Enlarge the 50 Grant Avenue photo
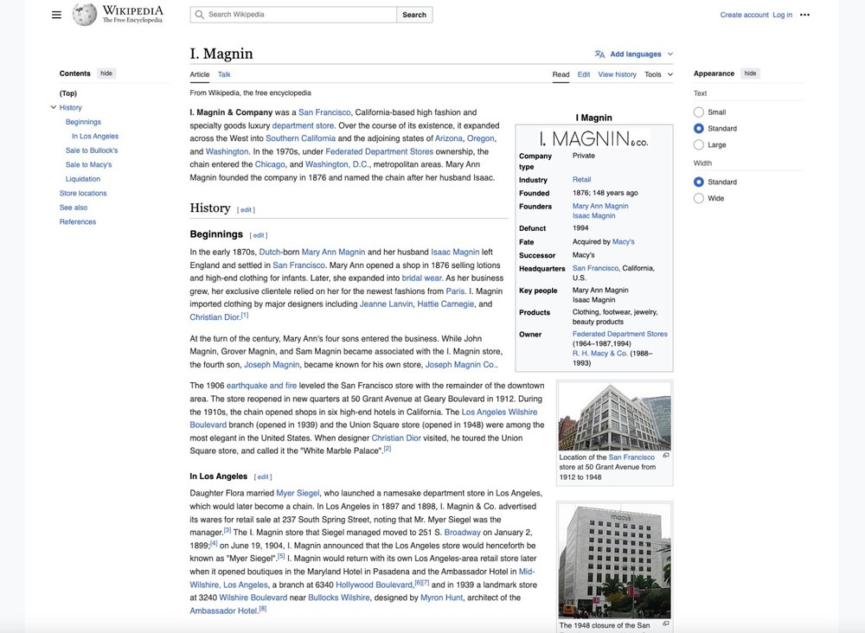Screen dimensions: 865x633 666,456
